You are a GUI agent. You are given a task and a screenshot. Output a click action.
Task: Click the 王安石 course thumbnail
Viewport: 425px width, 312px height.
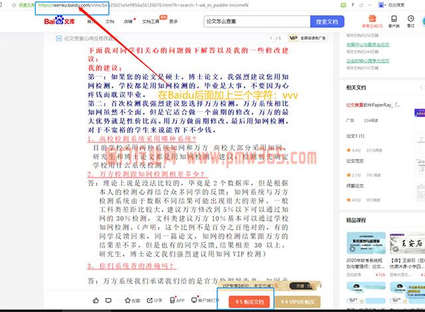[x=407, y=243]
